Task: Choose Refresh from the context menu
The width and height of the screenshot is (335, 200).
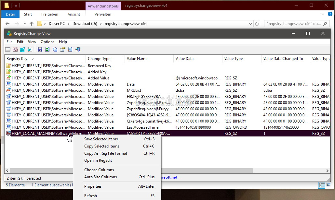Action: click(x=117, y=195)
